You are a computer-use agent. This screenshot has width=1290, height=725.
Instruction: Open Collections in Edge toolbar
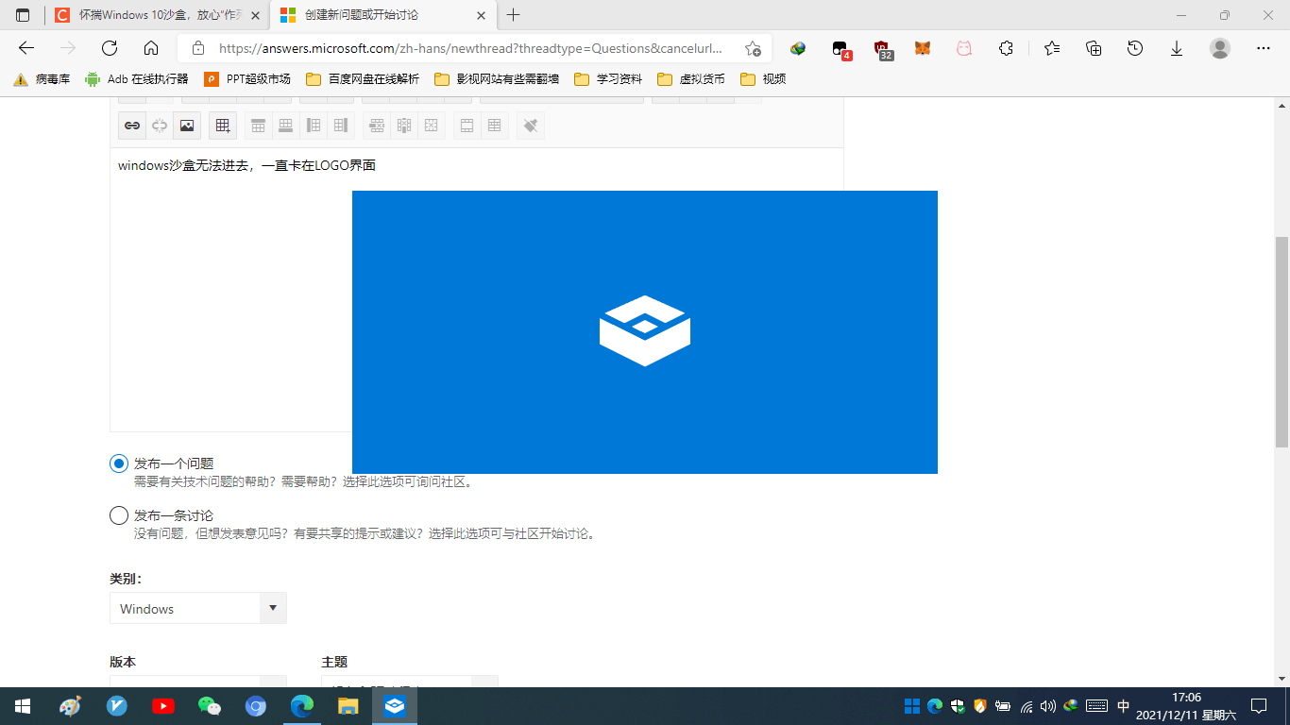pyautogui.click(x=1094, y=48)
